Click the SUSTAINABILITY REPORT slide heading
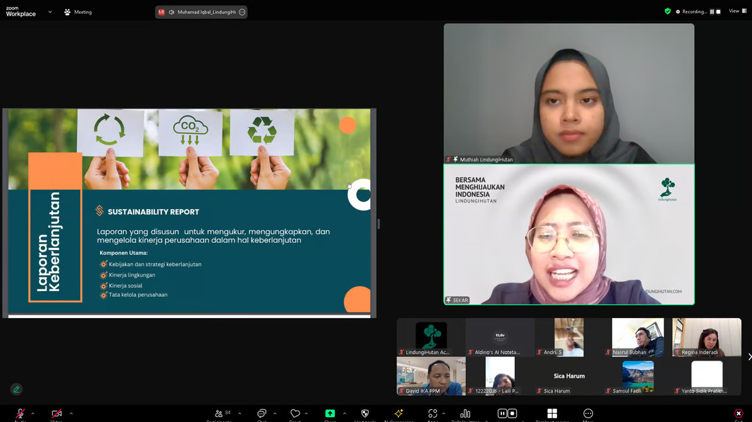This screenshot has width=752, height=422. click(x=154, y=212)
